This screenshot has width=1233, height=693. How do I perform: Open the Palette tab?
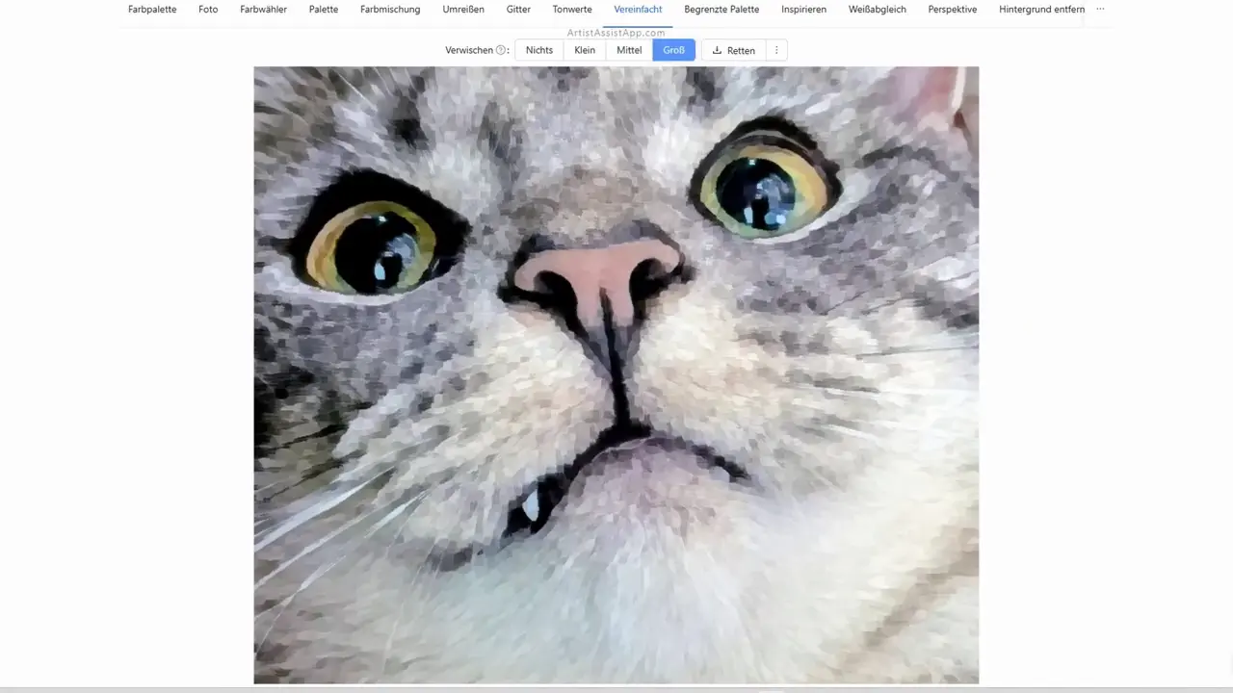(324, 10)
